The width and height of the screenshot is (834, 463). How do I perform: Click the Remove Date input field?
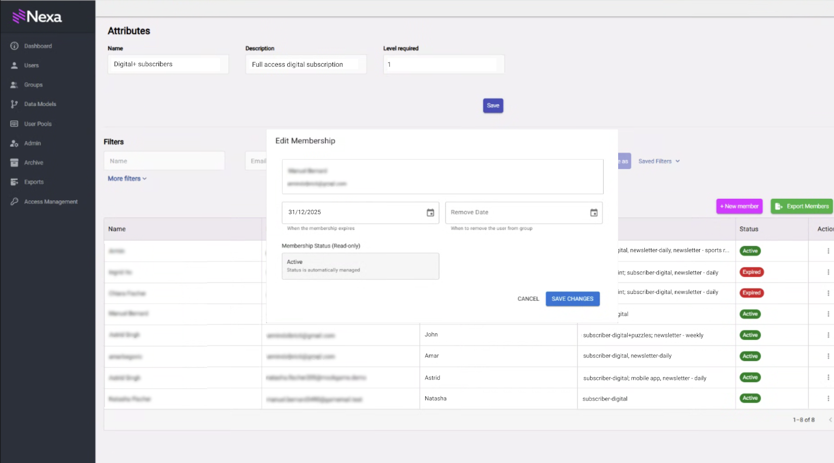(516, 212)
